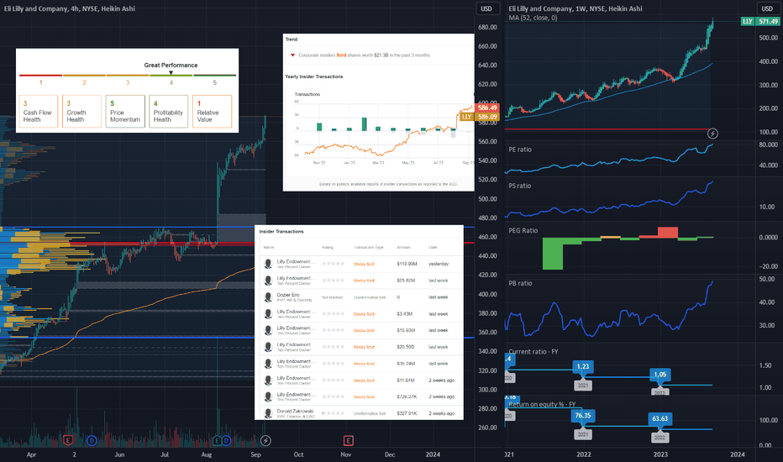Click the 2023 label on weekly time axis
Screen dimensions: 783x462
tap(660, 454)
